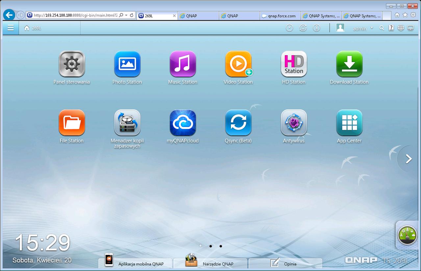
Task: Go forward in browser
Action: tap(20, 15)
